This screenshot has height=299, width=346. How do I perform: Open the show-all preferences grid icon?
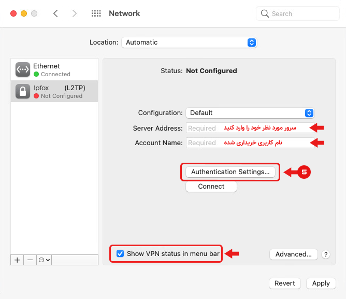pos(96,13)
